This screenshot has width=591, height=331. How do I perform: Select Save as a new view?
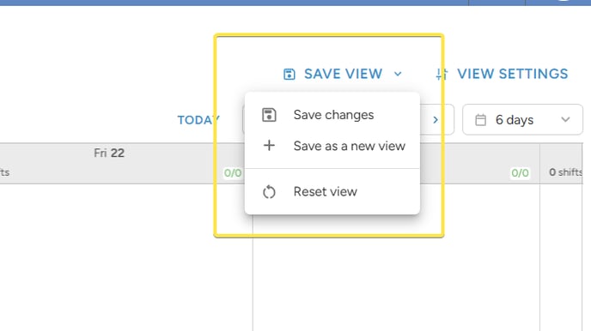(332, 146)
